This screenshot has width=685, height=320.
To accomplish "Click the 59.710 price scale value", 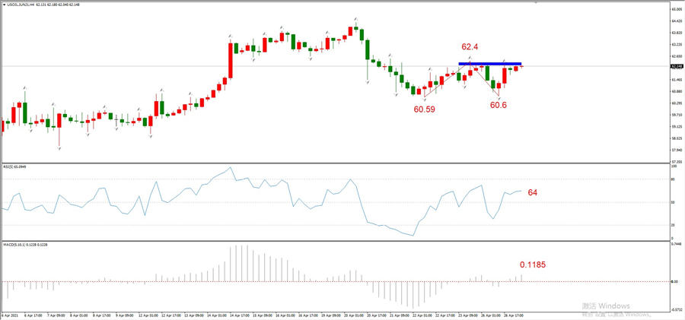I will point(677,115).
